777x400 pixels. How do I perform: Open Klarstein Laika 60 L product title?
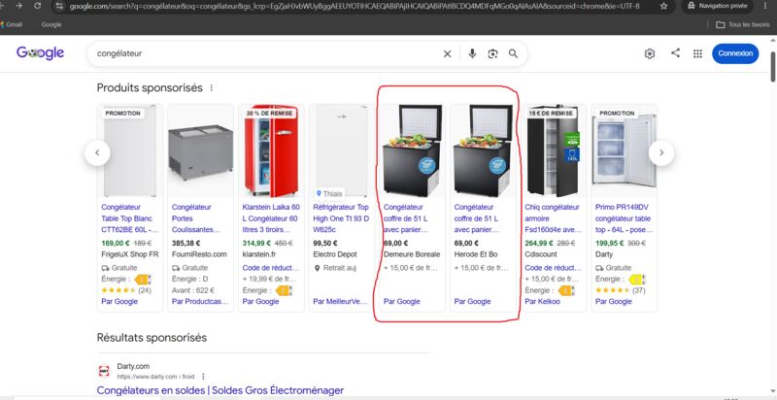click(271, 218)
